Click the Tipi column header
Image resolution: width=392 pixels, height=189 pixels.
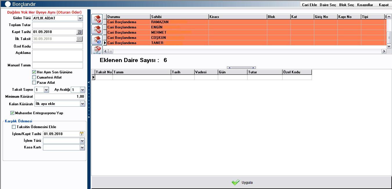coord(373,17)
